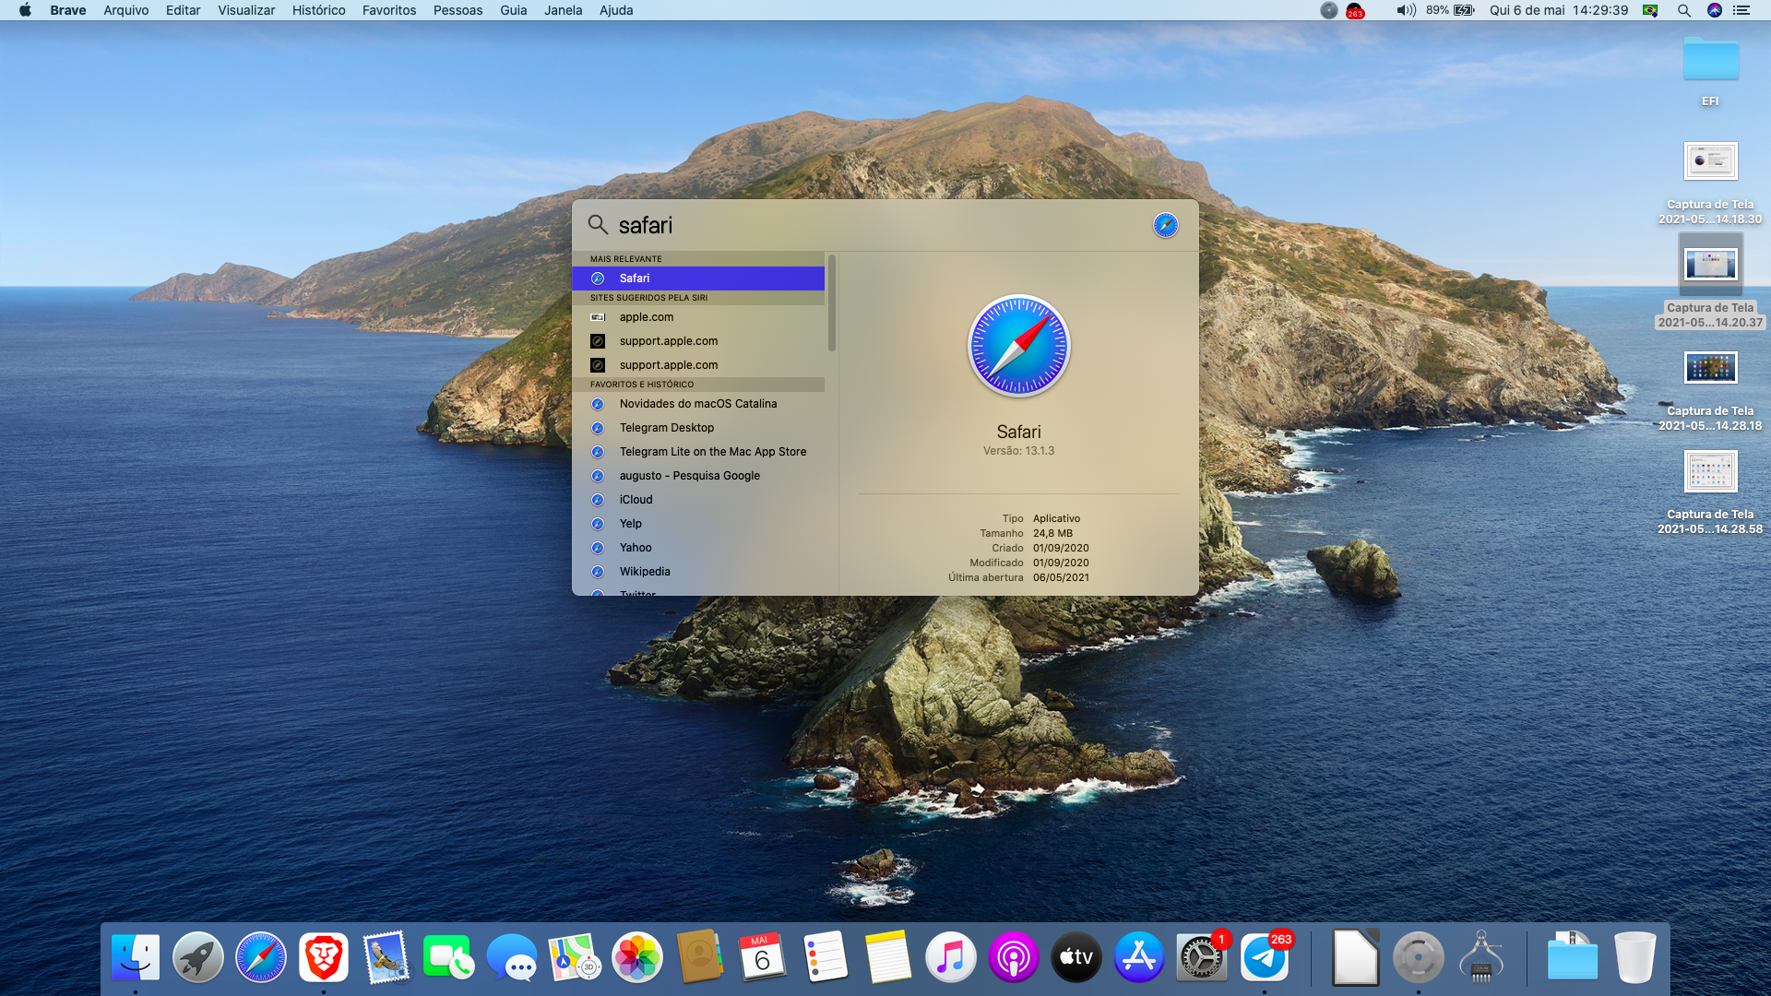This screenshot has width=1771, height=996.
Task: Click the volume control in menu bar
Action: [x=1406, y=10]
